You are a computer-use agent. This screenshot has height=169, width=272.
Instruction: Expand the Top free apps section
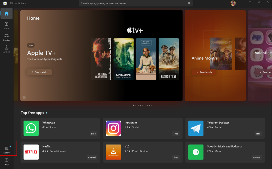pos(47,113)
